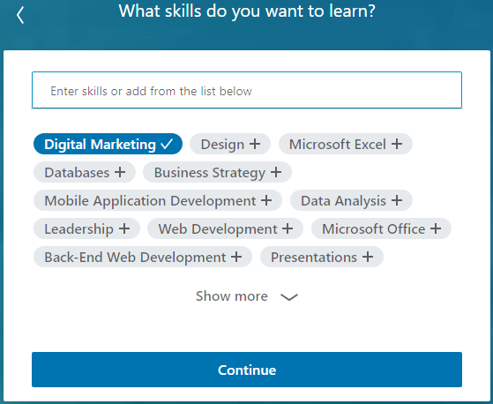The width and height of the screenshot is (493, 404).
Task: Add the Back-End Web Development skill
Action: pos(143,257)
